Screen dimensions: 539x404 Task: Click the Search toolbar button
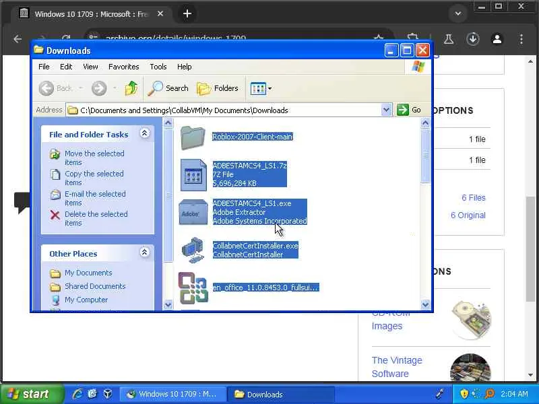(168, 88)
